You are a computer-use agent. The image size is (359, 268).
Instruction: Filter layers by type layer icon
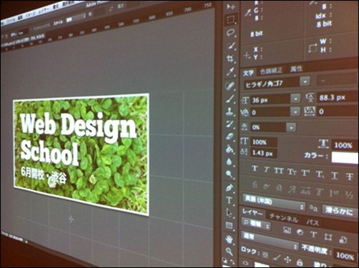[313, 234]
